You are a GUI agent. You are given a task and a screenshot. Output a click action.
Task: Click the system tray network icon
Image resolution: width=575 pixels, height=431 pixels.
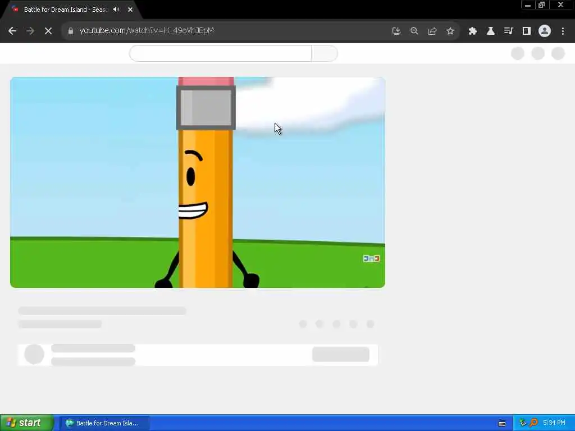[523, 423]
